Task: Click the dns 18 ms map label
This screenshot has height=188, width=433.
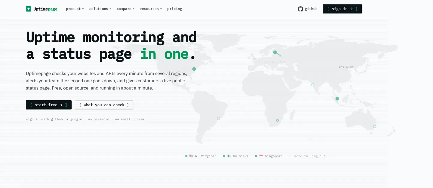Action: pyautogui.click(x=346, y=67)
